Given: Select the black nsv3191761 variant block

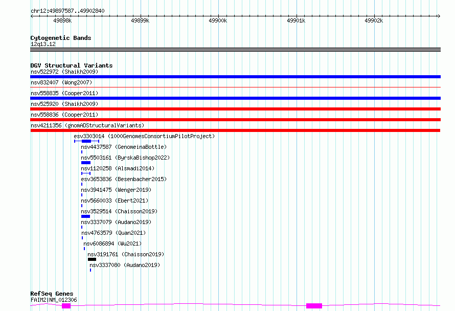Looking at the screenshot, I should coord(92,259).
